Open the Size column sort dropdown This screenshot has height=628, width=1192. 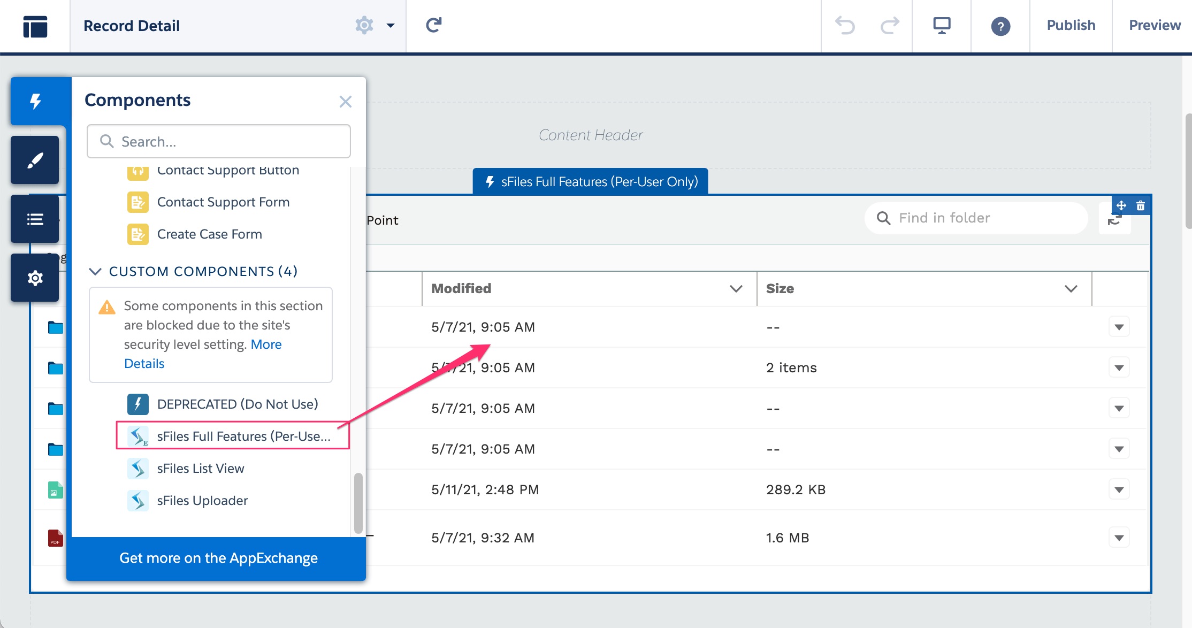(1071, 289)
